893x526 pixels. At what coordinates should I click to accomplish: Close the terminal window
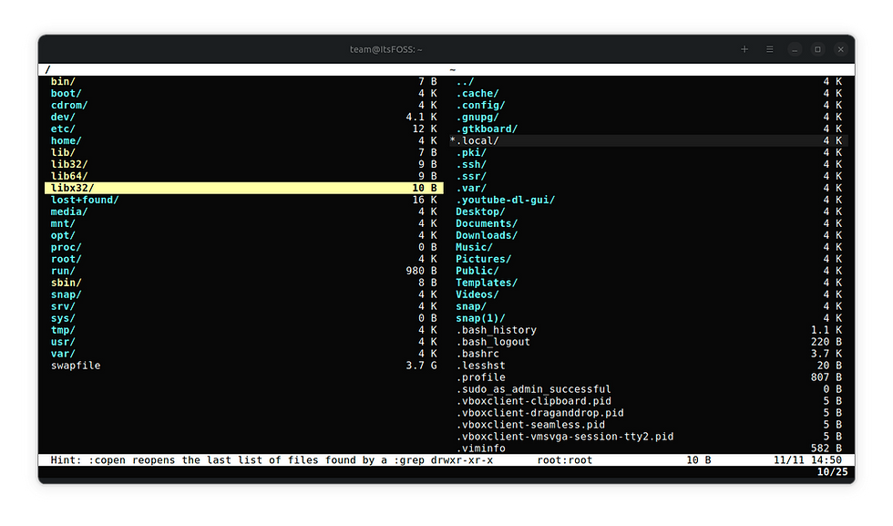(x=840, y=49)
